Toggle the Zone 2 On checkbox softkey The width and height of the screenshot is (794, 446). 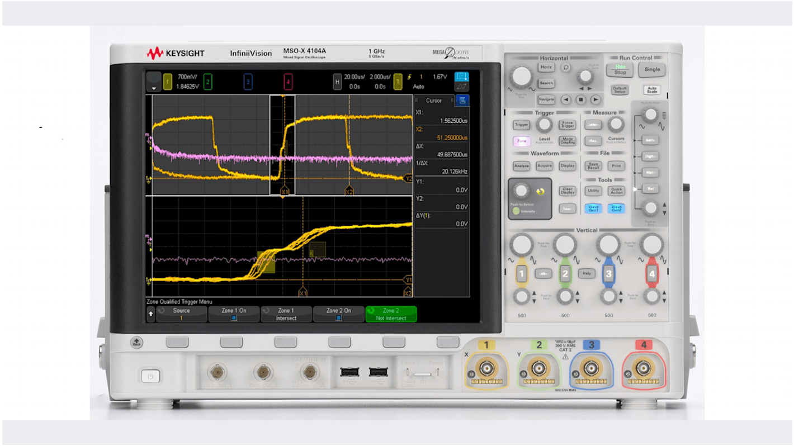[x=338, y=314]
